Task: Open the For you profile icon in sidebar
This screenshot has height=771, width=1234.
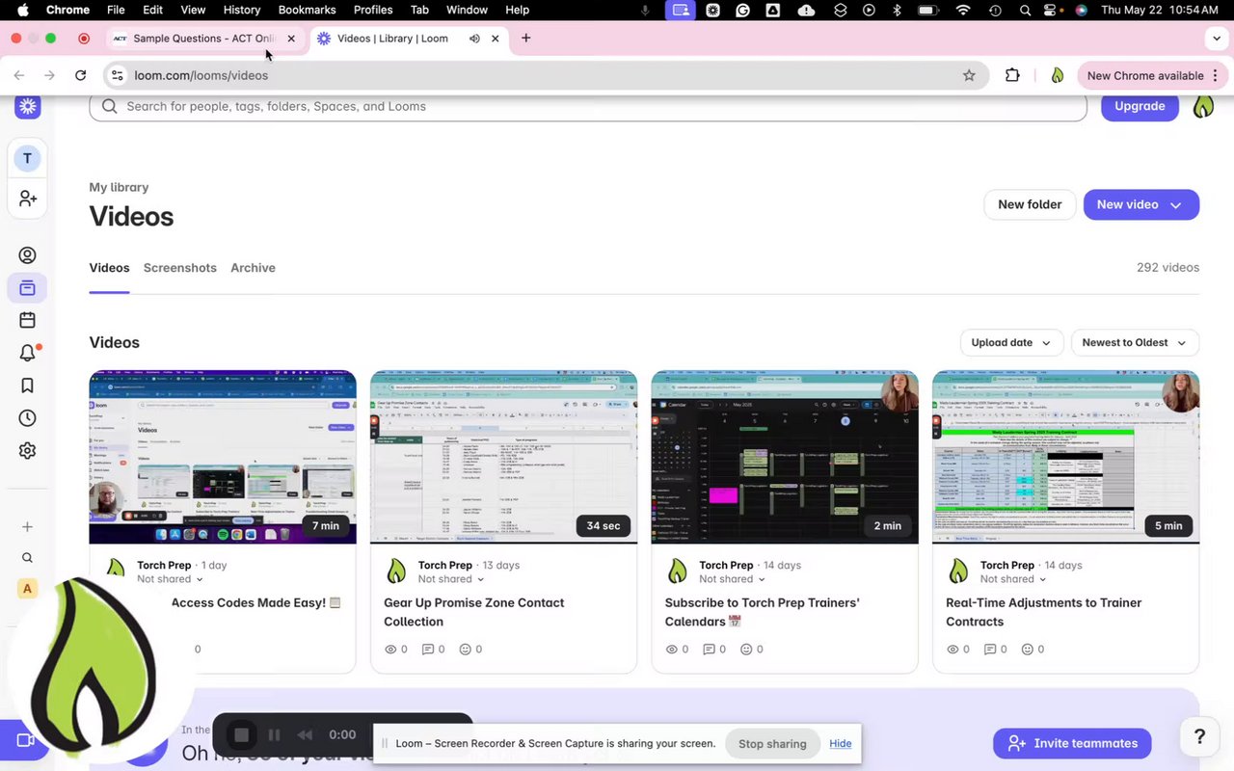Action: click(27, 255)
